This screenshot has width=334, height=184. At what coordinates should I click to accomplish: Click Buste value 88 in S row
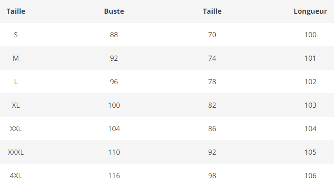114,35
